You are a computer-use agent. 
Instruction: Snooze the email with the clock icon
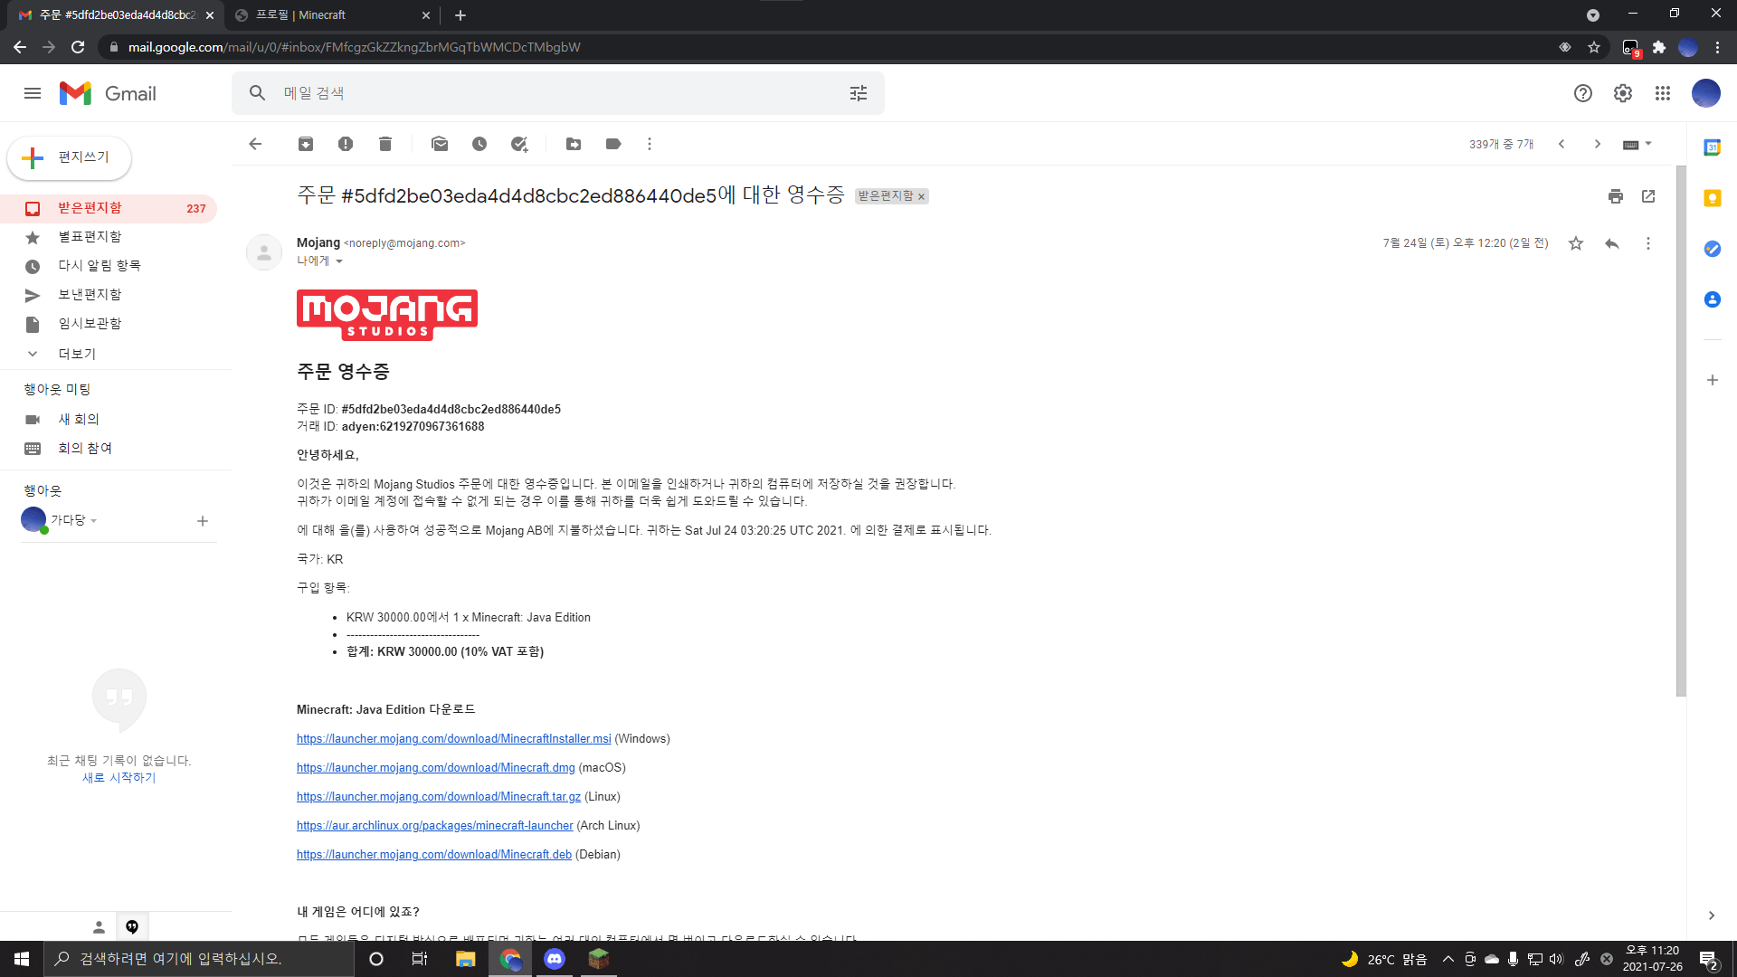479,144
